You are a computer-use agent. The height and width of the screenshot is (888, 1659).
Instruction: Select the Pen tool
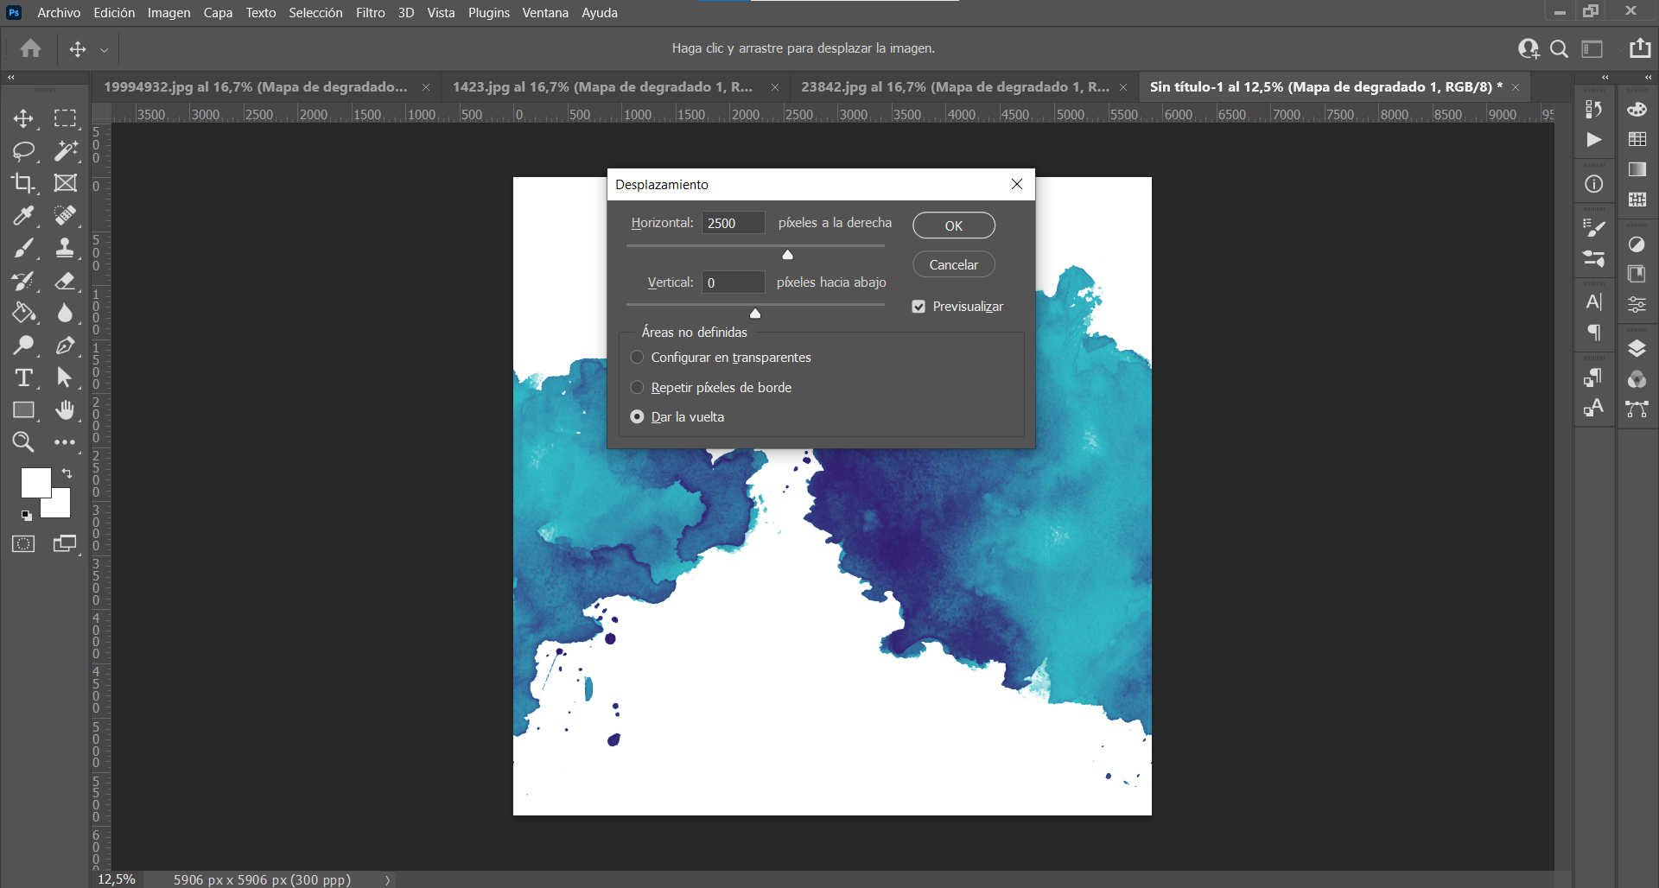[x=65, y=346]
